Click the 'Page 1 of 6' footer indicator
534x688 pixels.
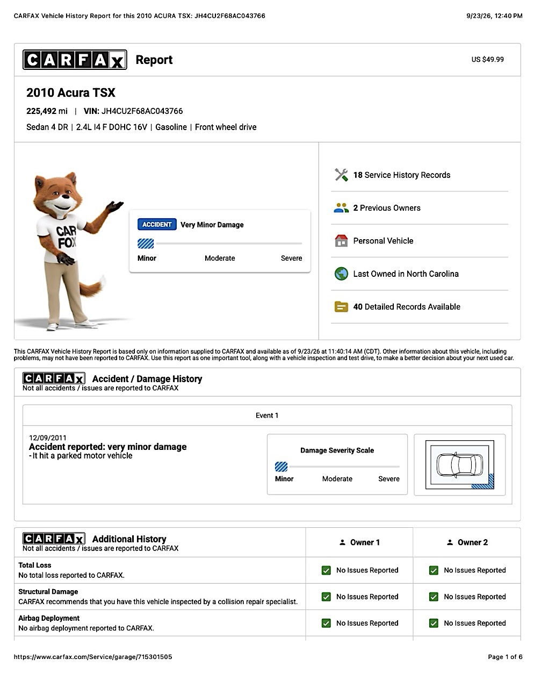(505, 657)
